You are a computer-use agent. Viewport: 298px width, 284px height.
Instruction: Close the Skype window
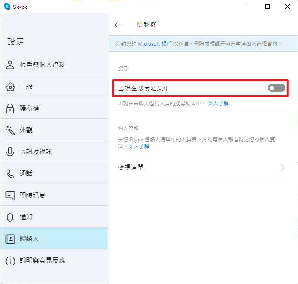[288, 7]
